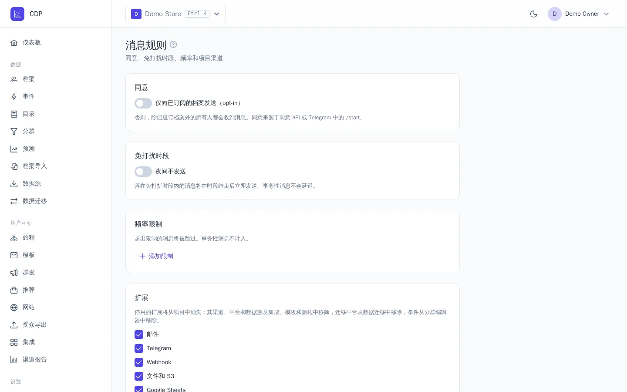
Task: Open the Demo Store project switcher
Action: click(x=175, y=14)
